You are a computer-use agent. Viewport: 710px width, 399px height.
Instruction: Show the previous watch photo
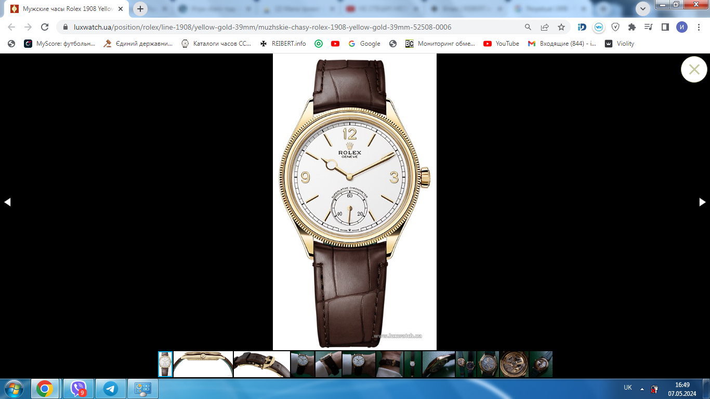tap(7, 202)
